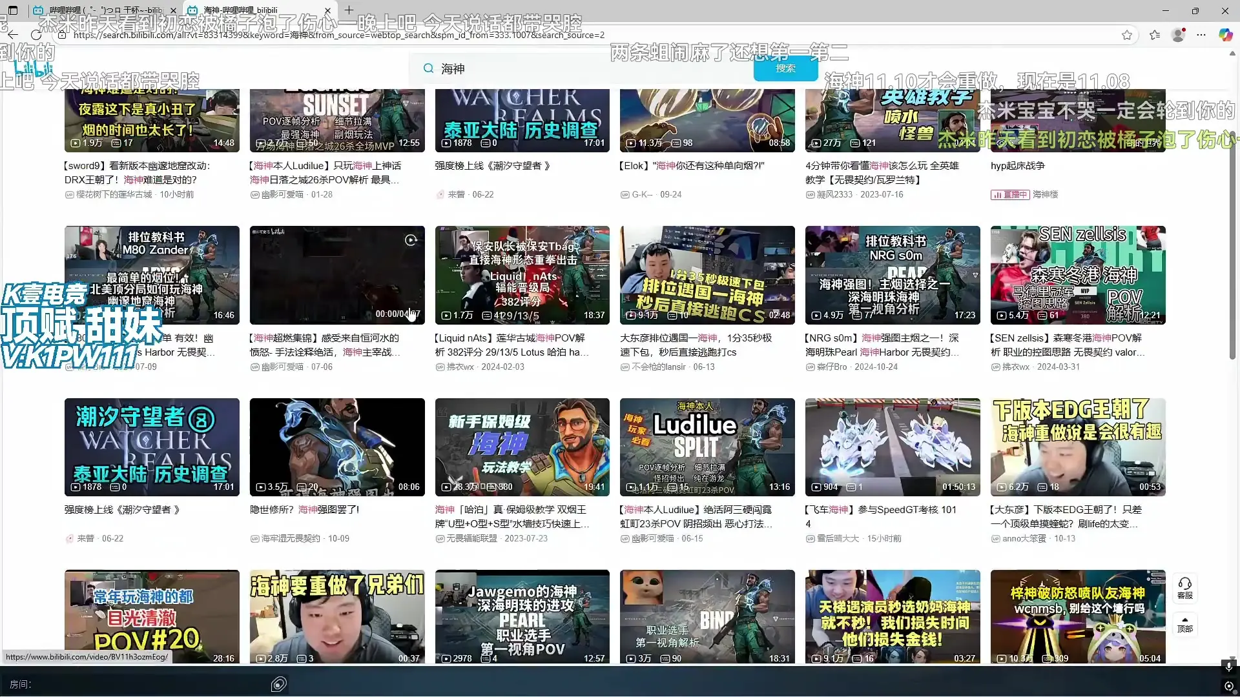
Task: Click the watch-later icon on the dark video thumbnail
Action: pyautogui.click(x=411, y=240)
